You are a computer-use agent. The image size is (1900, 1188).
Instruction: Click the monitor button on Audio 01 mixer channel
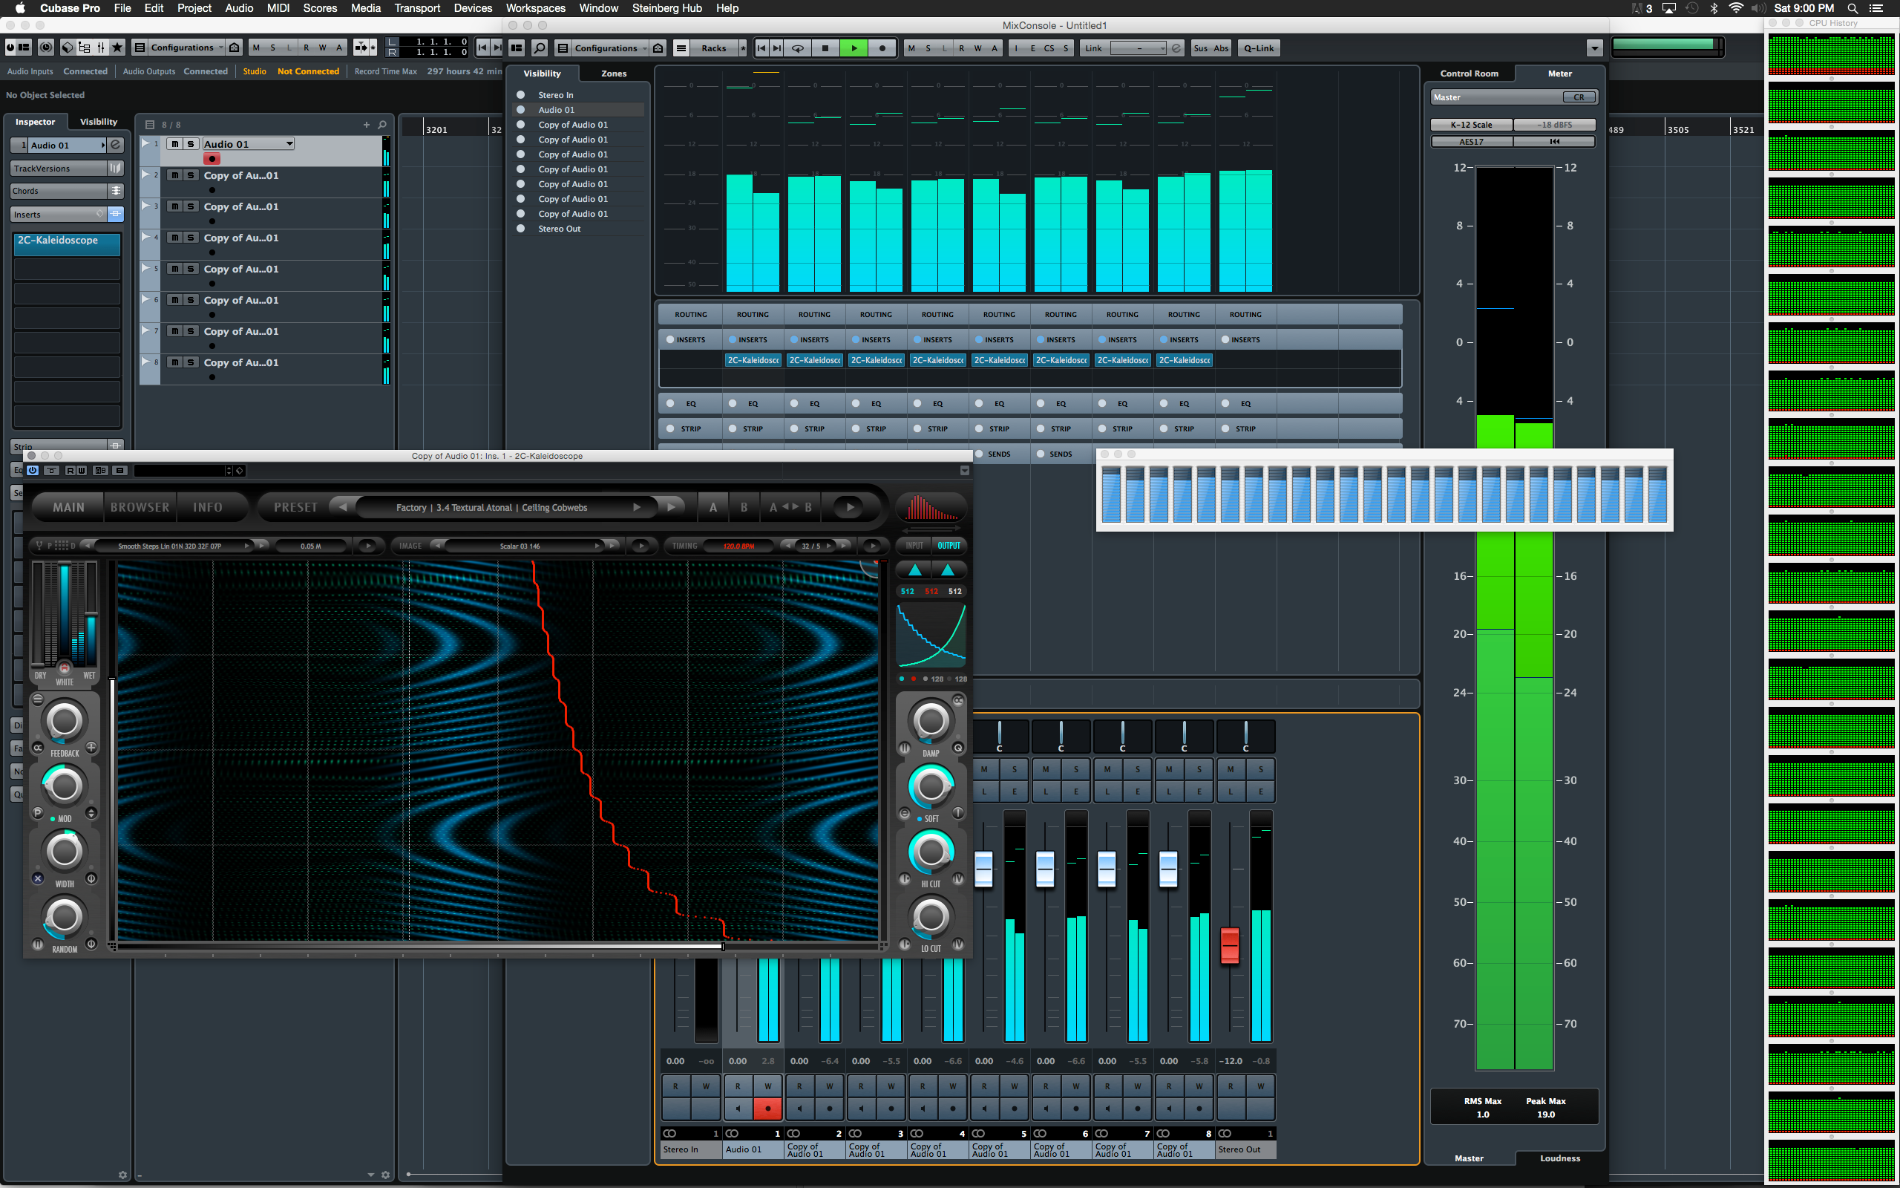point(737,1109)
